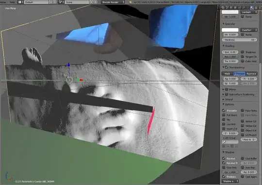Image resolution: width=262 pixels, height=185 pixels.
Task: Uncheck the Receive shadow checkbox
Action: [x=224, y=158]
